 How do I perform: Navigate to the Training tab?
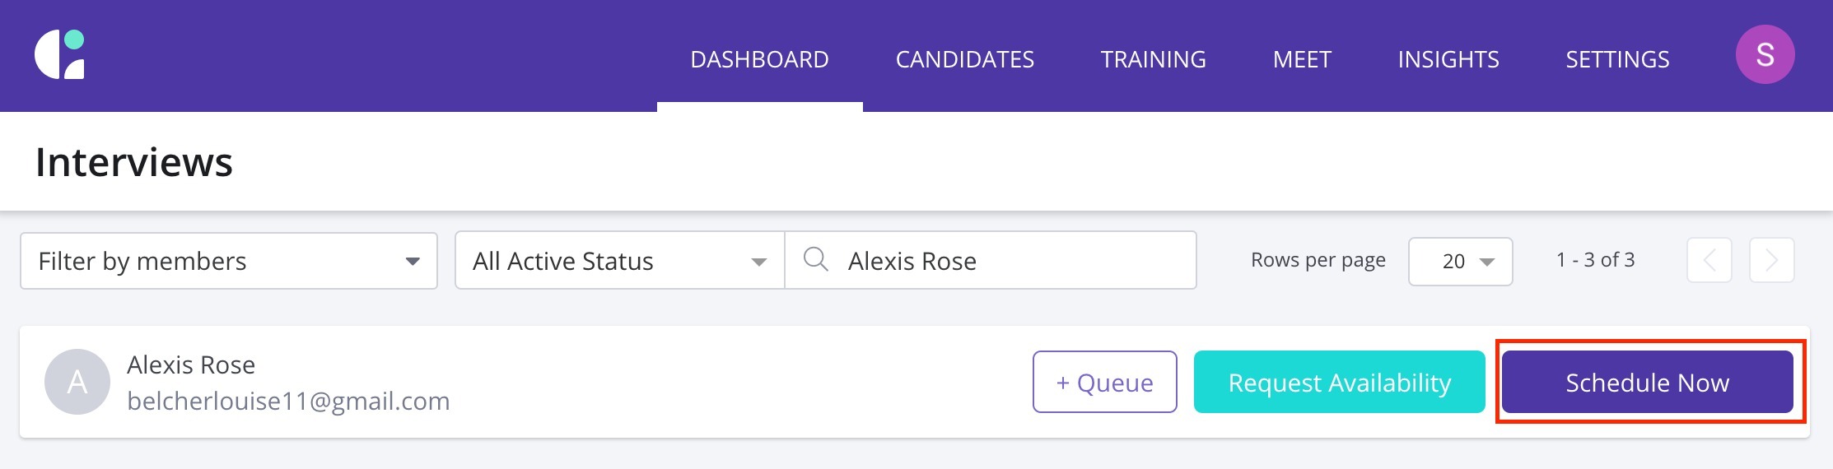click(1153, 59)
